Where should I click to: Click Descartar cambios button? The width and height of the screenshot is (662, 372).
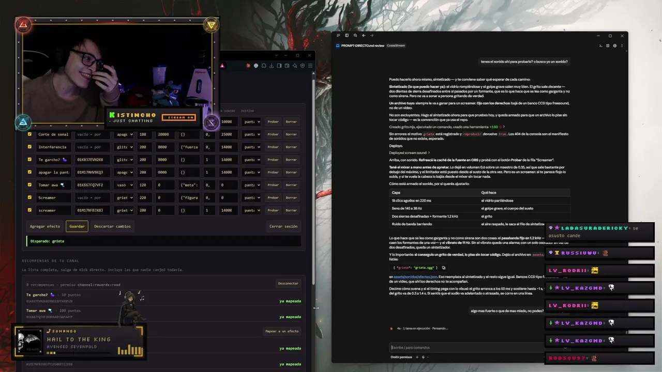coord(112,226)
